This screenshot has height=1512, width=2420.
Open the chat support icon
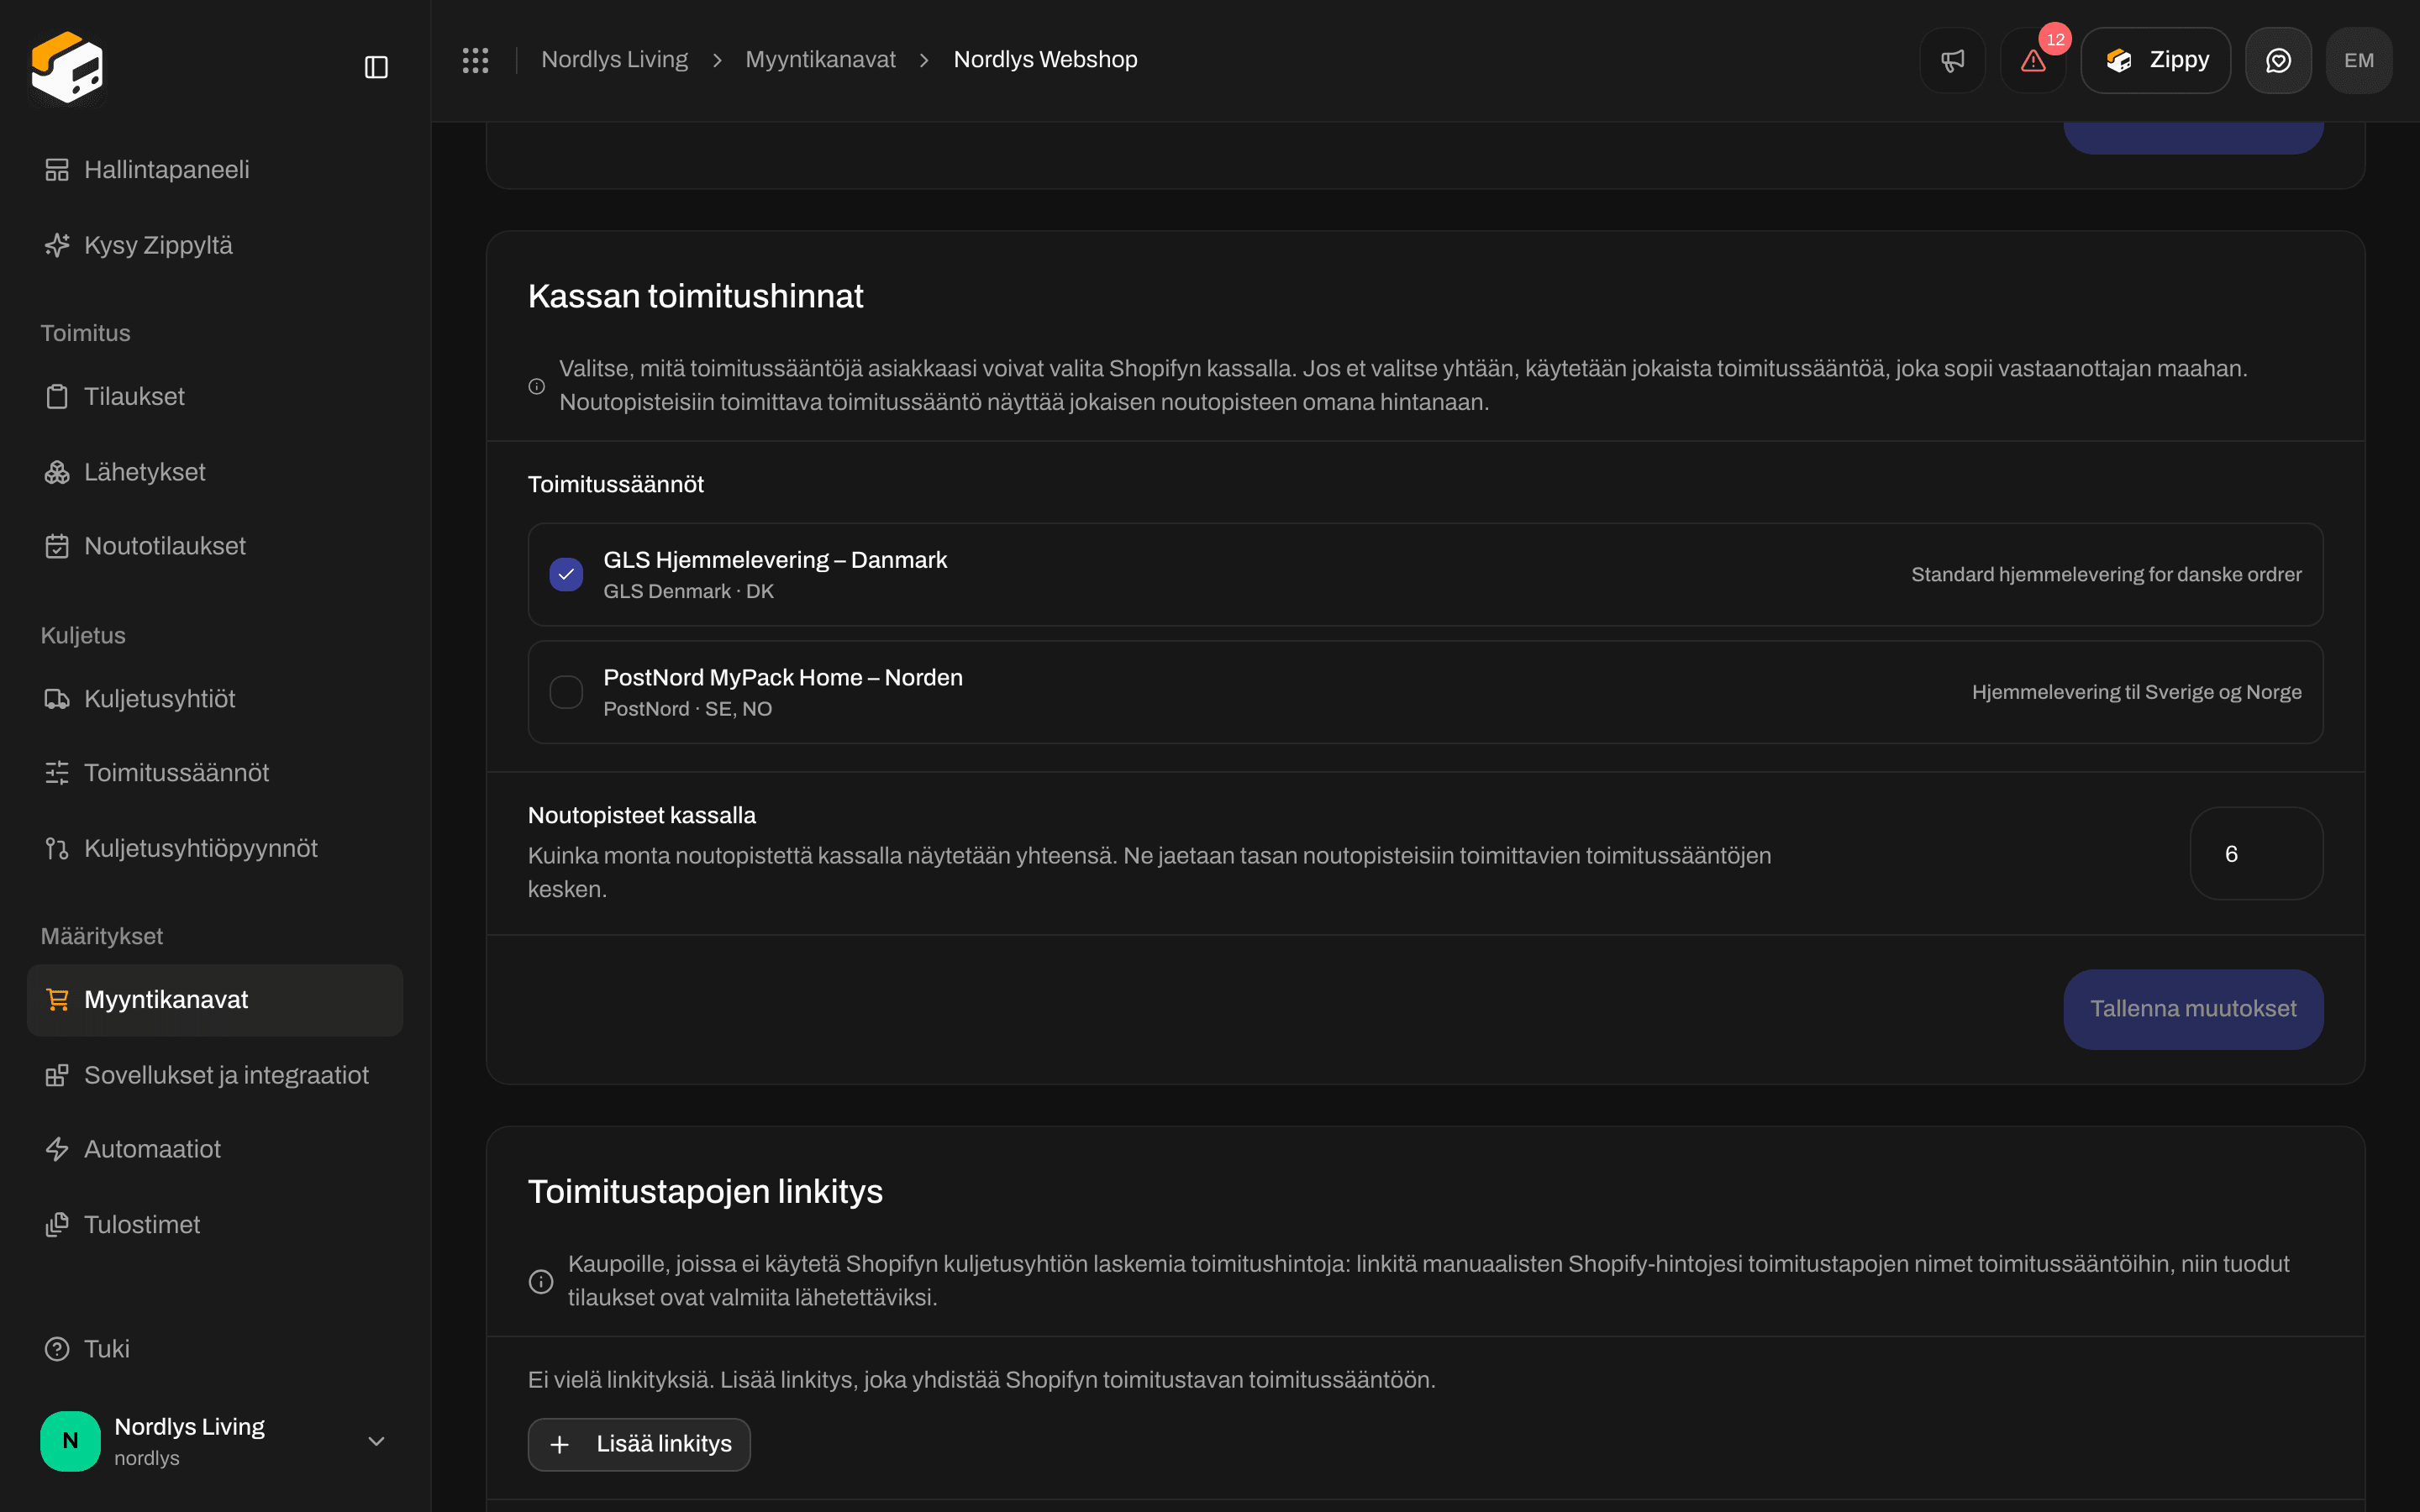pyautogui.click(x=2278, y=60)
